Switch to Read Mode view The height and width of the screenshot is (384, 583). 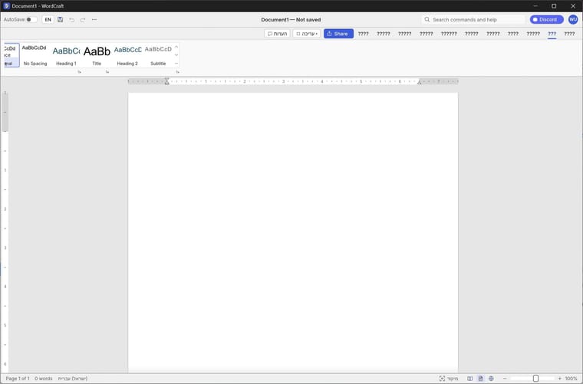tap(470, 379)
